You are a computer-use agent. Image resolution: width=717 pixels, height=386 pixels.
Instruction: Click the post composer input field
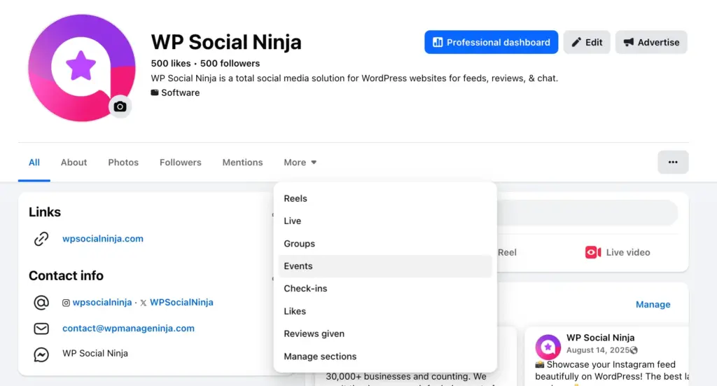pos(587,213)
